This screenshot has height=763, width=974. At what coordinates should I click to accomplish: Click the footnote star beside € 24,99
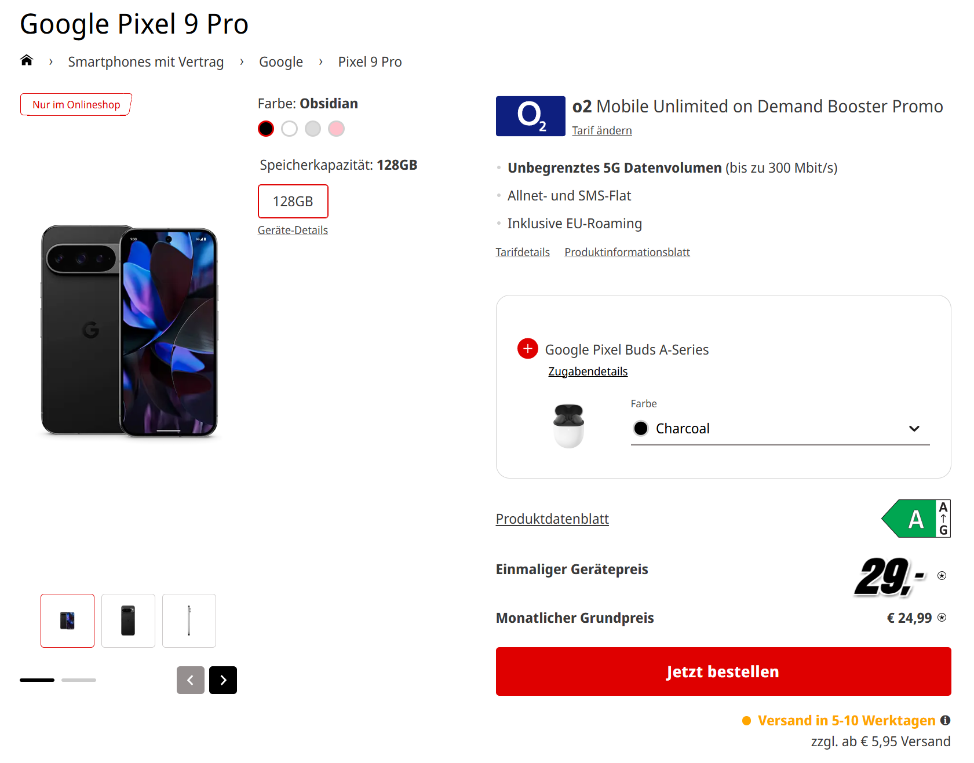[942, 617]
